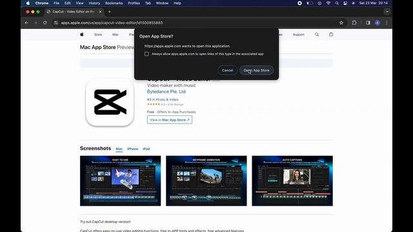Open #3 in Photo & Video ranking link
This screenshot has height=232, width=413.
(x=163, y=99)
